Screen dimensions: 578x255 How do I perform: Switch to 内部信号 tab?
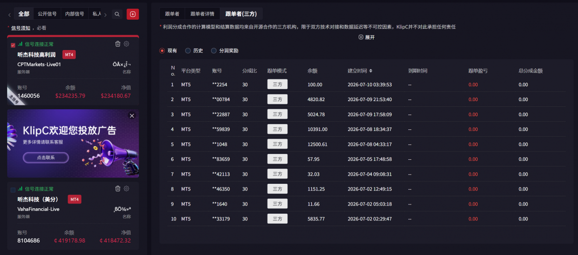point(74,14)
